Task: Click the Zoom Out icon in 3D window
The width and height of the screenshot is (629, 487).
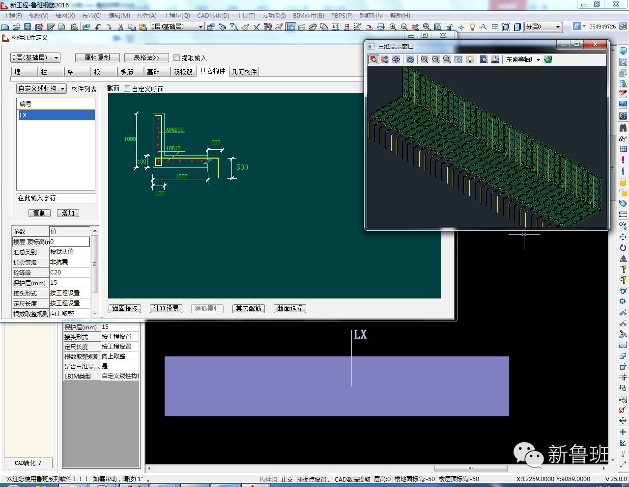Action: [436, 59]
